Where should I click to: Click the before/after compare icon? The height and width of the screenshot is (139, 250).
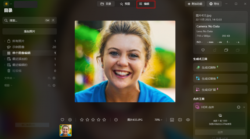point(180,120)
